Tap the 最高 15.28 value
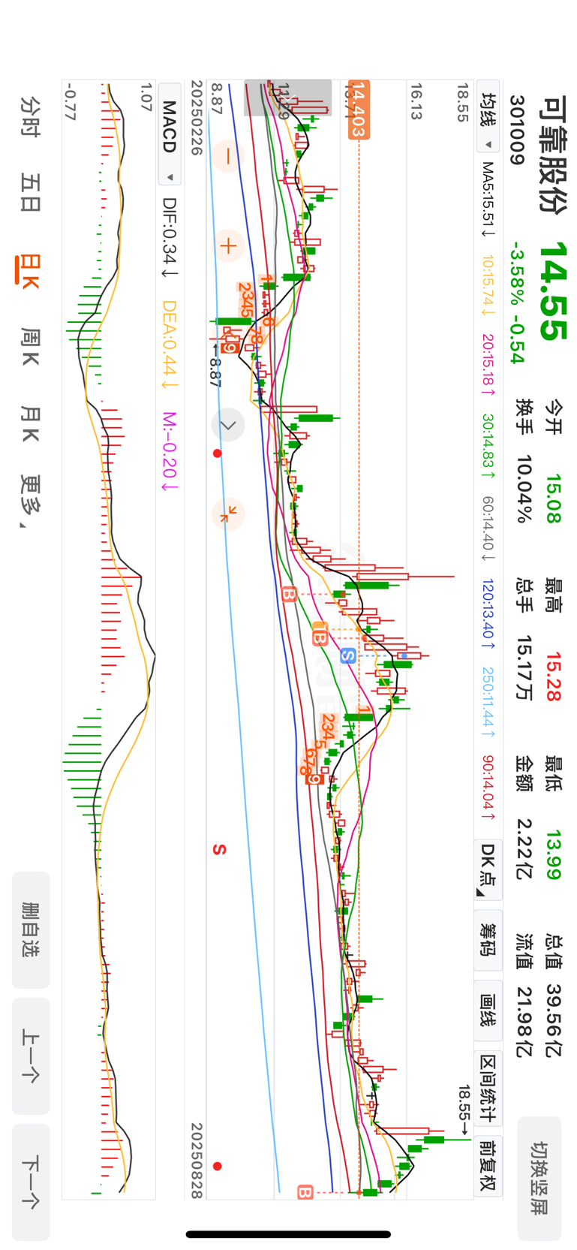 tap(554, 676)
